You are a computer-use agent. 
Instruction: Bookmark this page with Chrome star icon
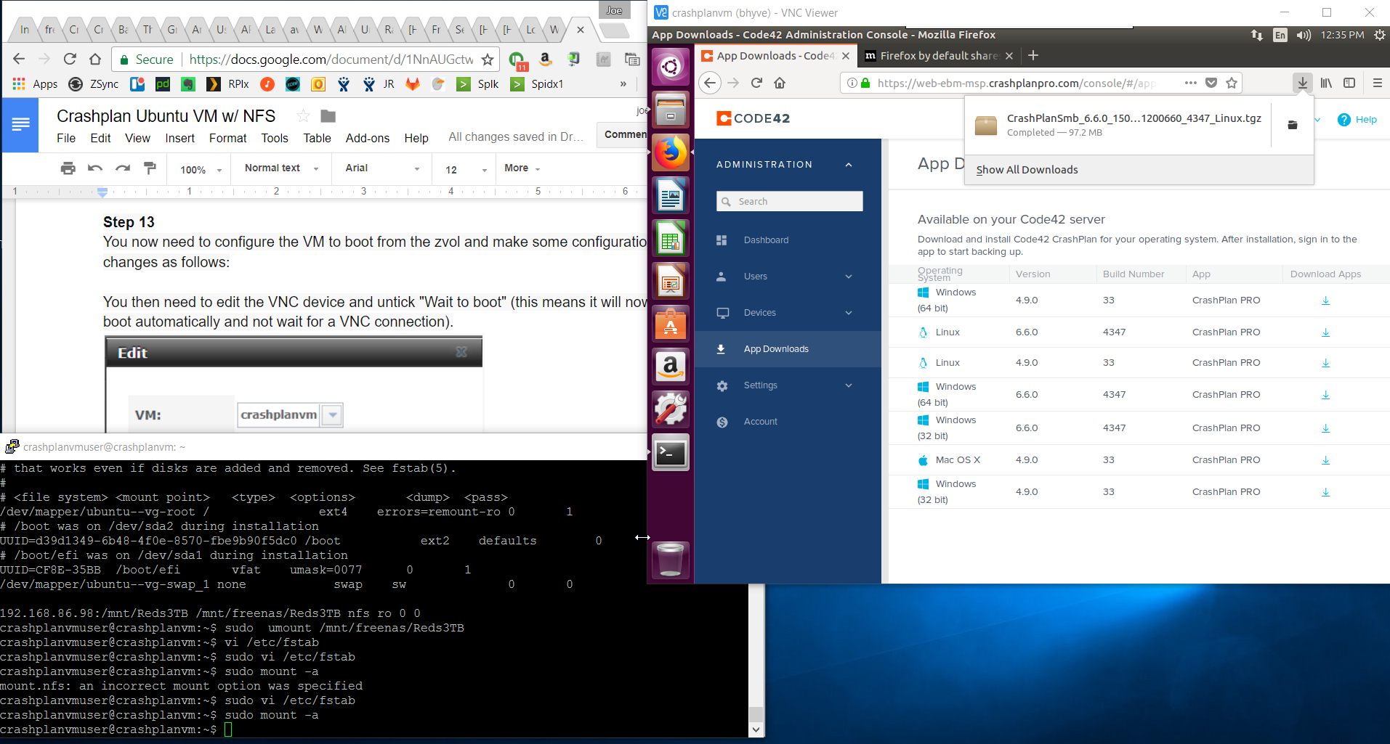point(488,60)
